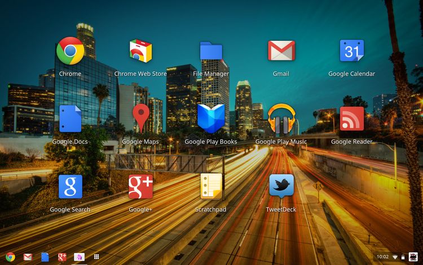
Task: Launch Google Docs app
Action: 70,119
